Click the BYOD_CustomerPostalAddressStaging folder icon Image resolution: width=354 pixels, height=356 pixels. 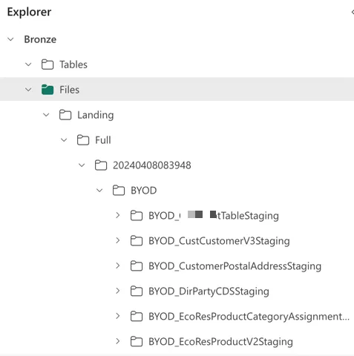pos(137,266)
